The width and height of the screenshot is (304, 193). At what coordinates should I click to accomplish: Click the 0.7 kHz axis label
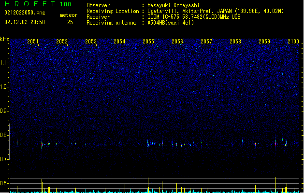click(x=4, y=159)
